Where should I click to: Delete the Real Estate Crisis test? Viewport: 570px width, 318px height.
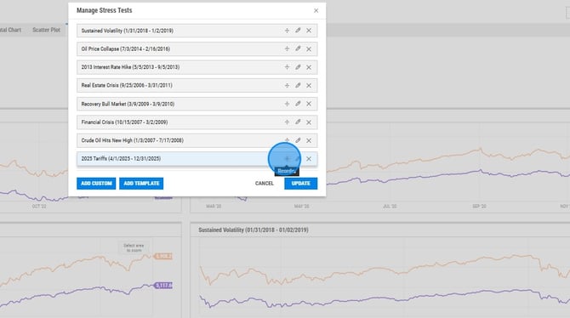point(309,85)
